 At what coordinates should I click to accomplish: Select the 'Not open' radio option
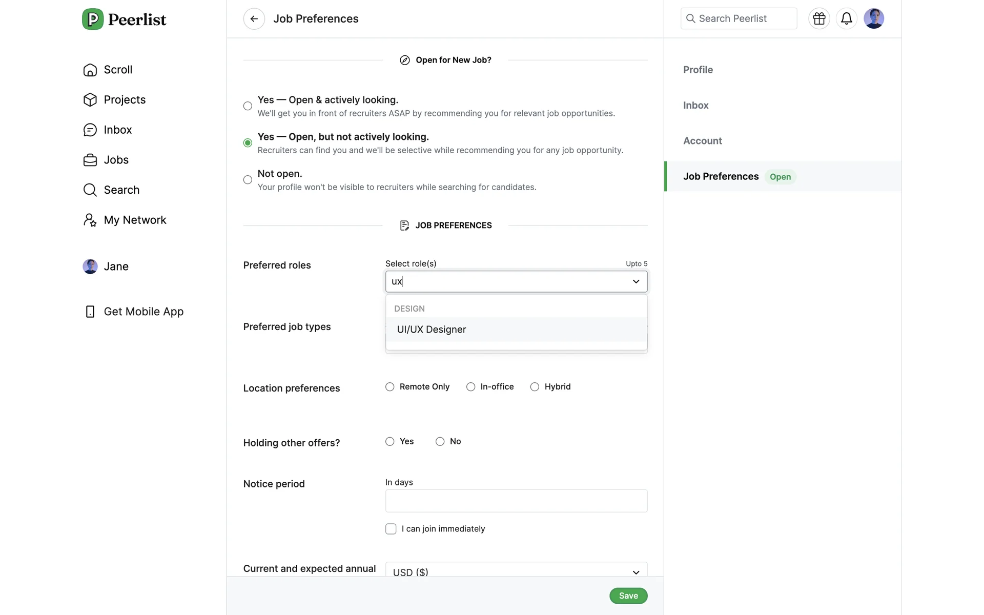click(248, 180)
